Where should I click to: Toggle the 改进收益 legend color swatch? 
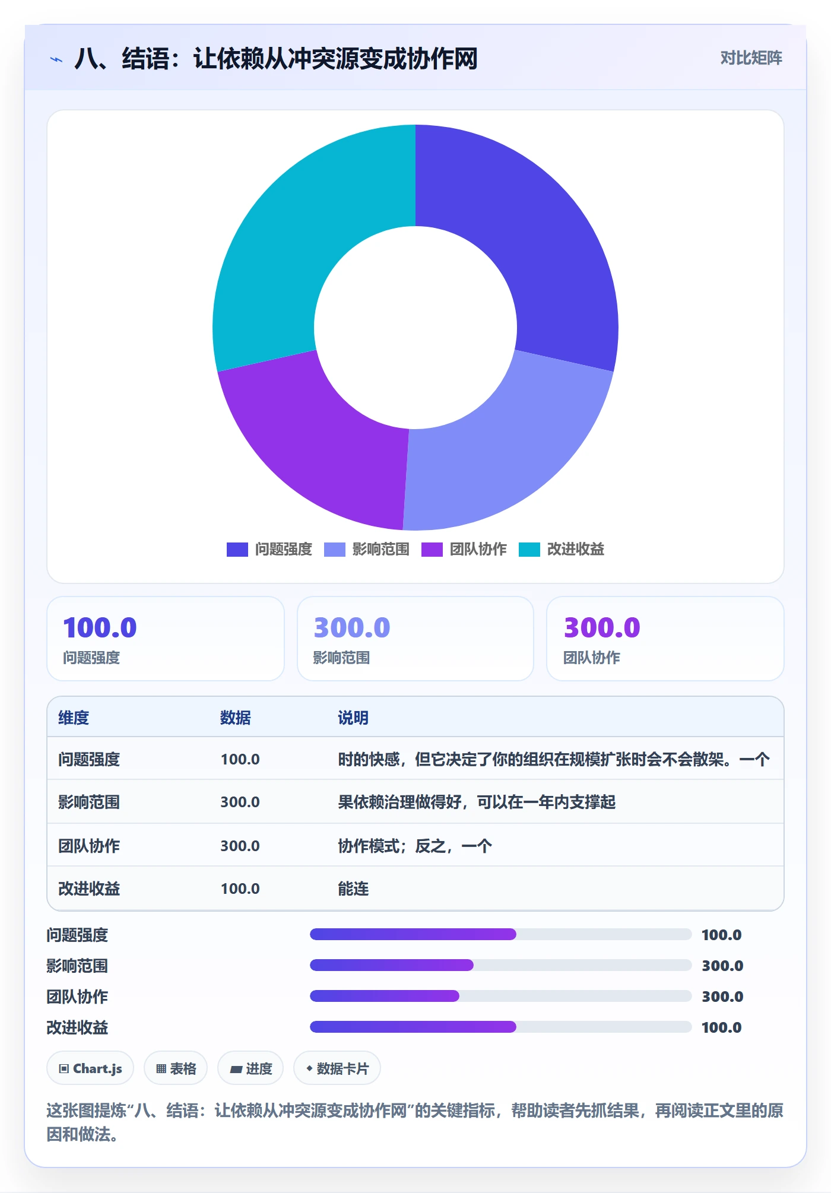pos(529,550)
